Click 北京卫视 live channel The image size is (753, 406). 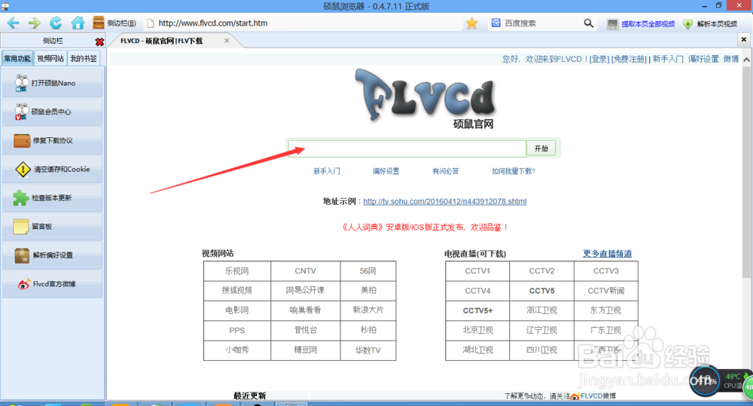(x=477, y=331)
